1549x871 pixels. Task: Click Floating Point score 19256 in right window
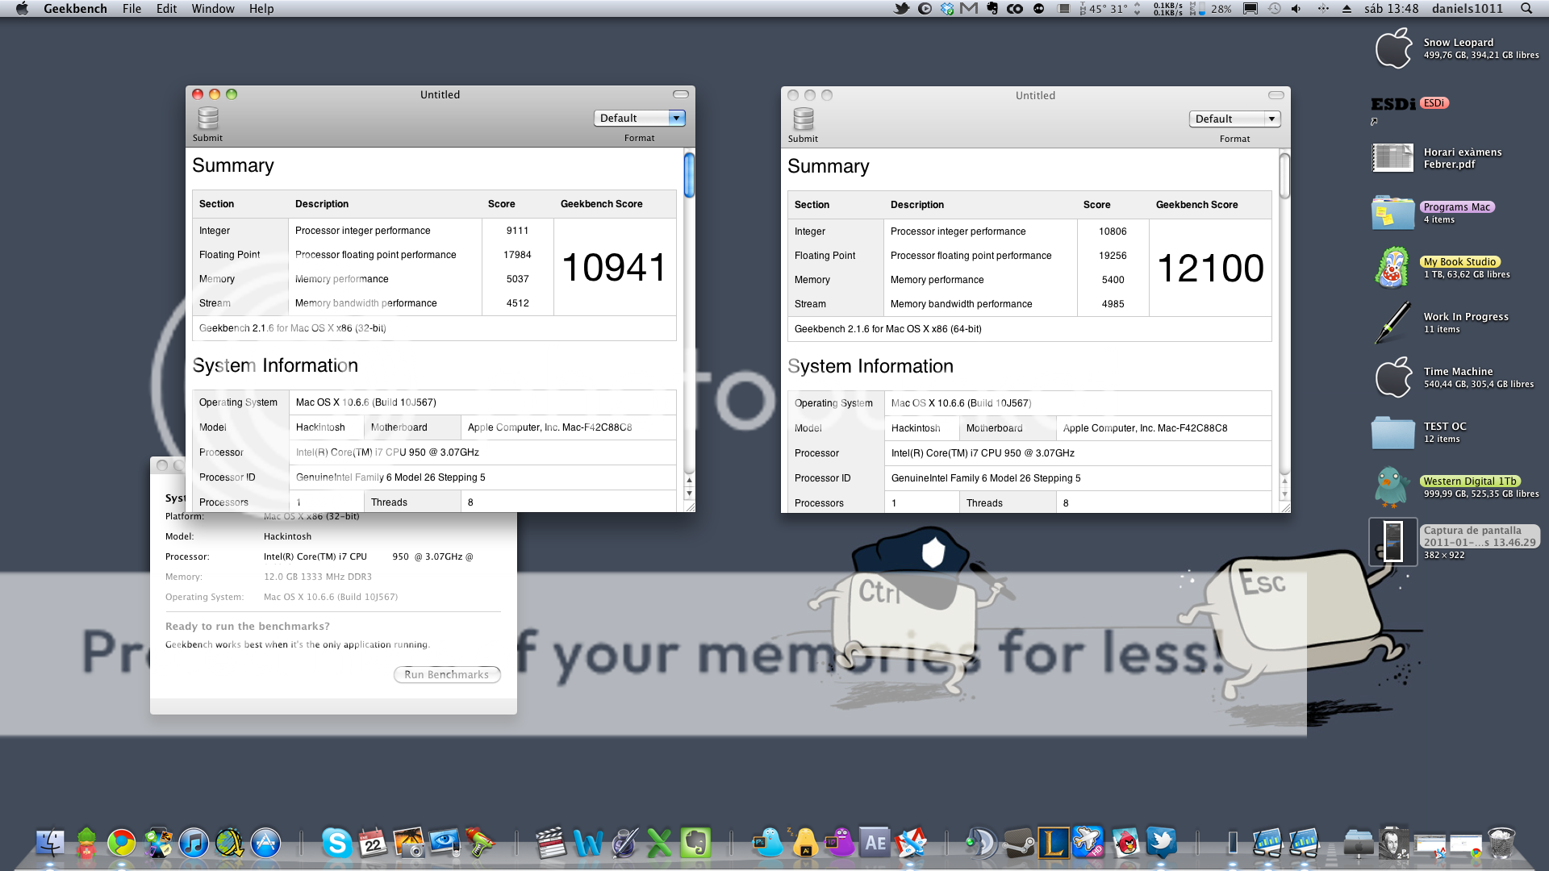[1113, 256]
